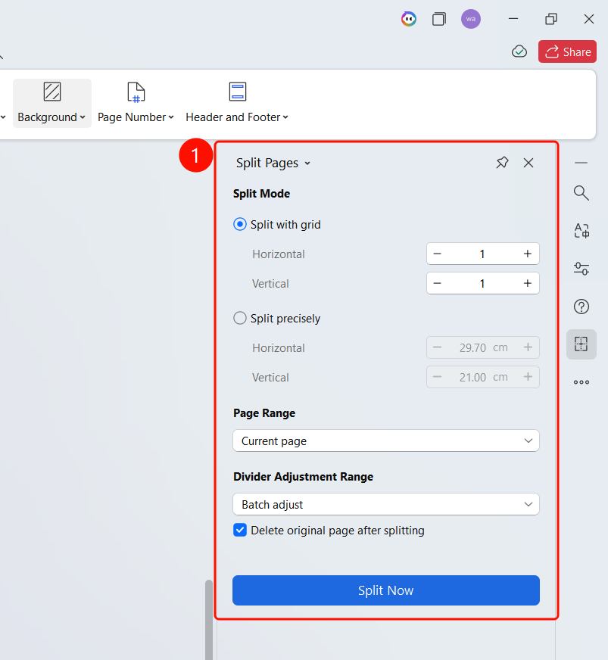Image resolution: width=608 pixels, height=660 pixels.
Task: Click the grid Horizontal value field
Action: coord(482,254)
